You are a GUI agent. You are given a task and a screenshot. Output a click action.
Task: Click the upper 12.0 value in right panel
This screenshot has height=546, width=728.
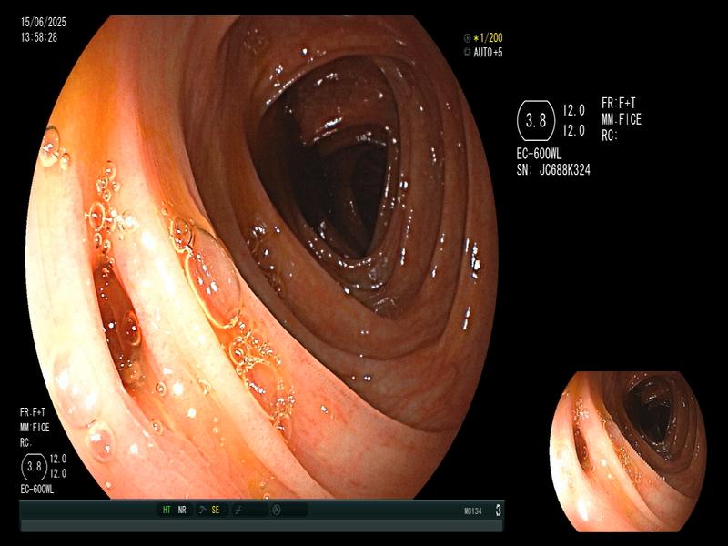tap(573, 110)
